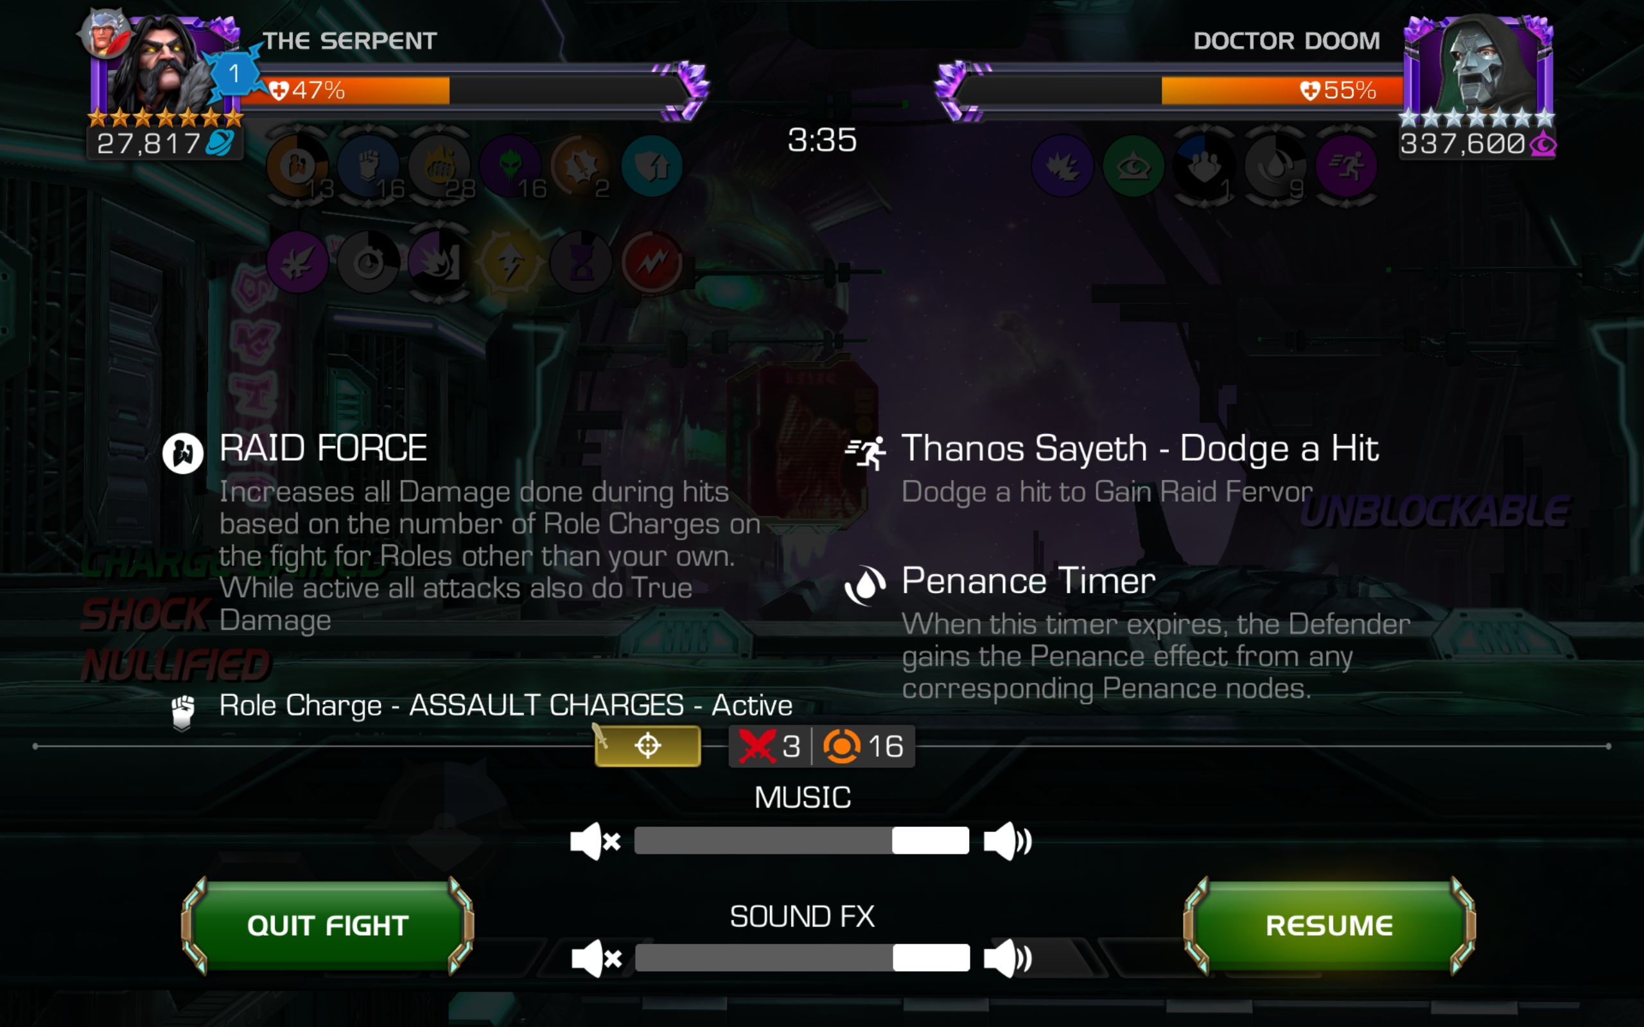
Task: Set music volume to maximum speaker icon
Action: 1008,841
